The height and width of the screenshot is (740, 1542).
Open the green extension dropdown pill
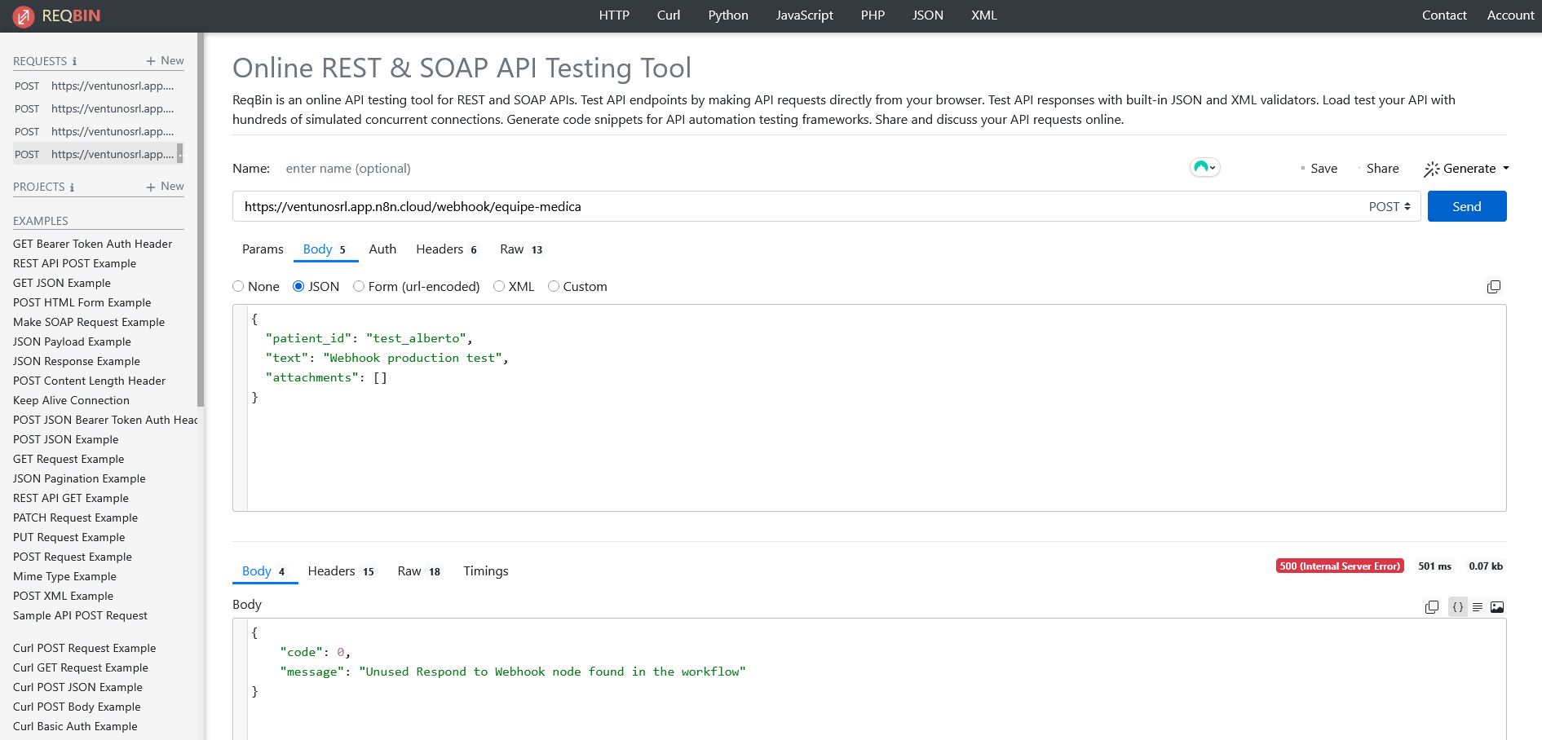point(1204,167)
